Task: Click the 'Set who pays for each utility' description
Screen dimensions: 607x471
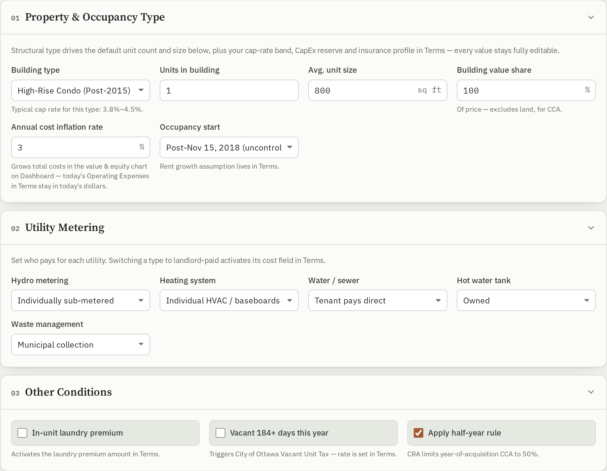Action: [169, 261]
